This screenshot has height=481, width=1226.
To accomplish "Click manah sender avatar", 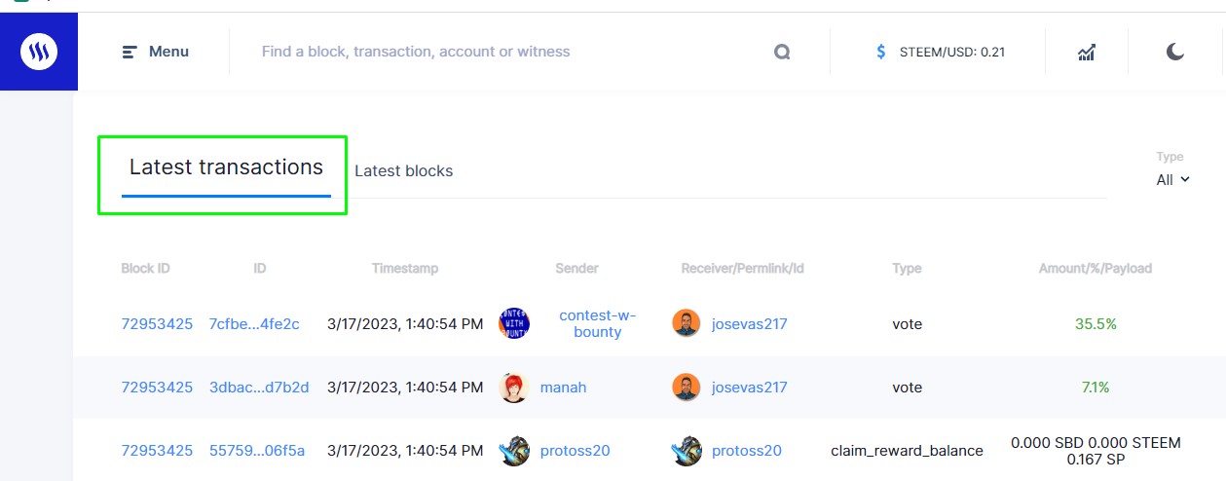I will tap(514, 388).
